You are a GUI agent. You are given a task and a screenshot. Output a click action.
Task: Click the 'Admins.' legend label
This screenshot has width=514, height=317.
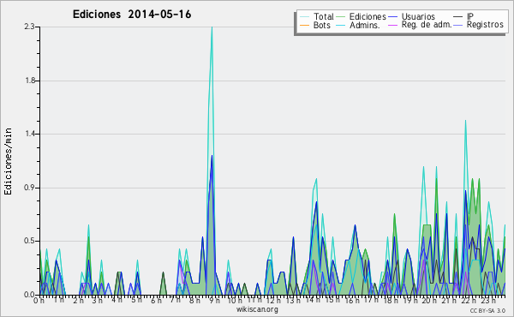pos(365,25)
